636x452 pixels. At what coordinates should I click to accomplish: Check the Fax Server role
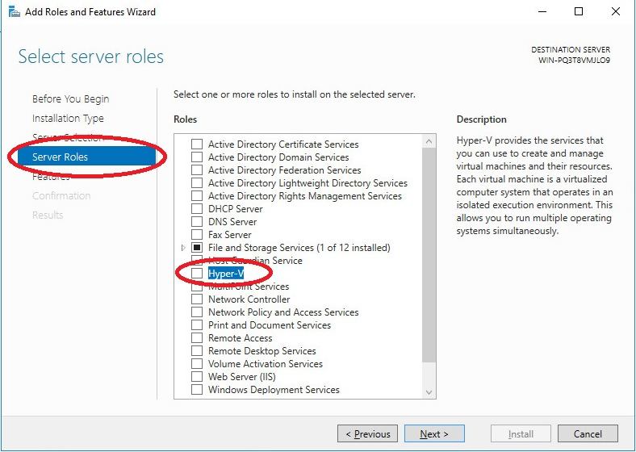pyautogui.click(x=197, y=235)
